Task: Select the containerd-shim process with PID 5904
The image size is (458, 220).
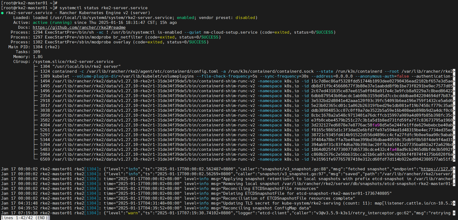Action: 247,154
